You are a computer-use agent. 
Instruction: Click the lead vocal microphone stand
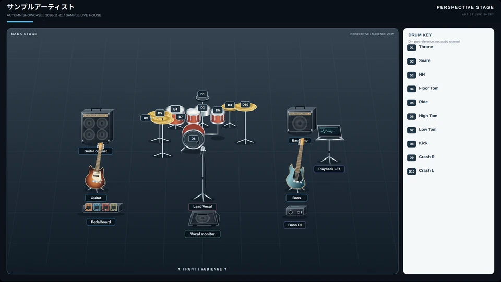click(x=202, y=174)
